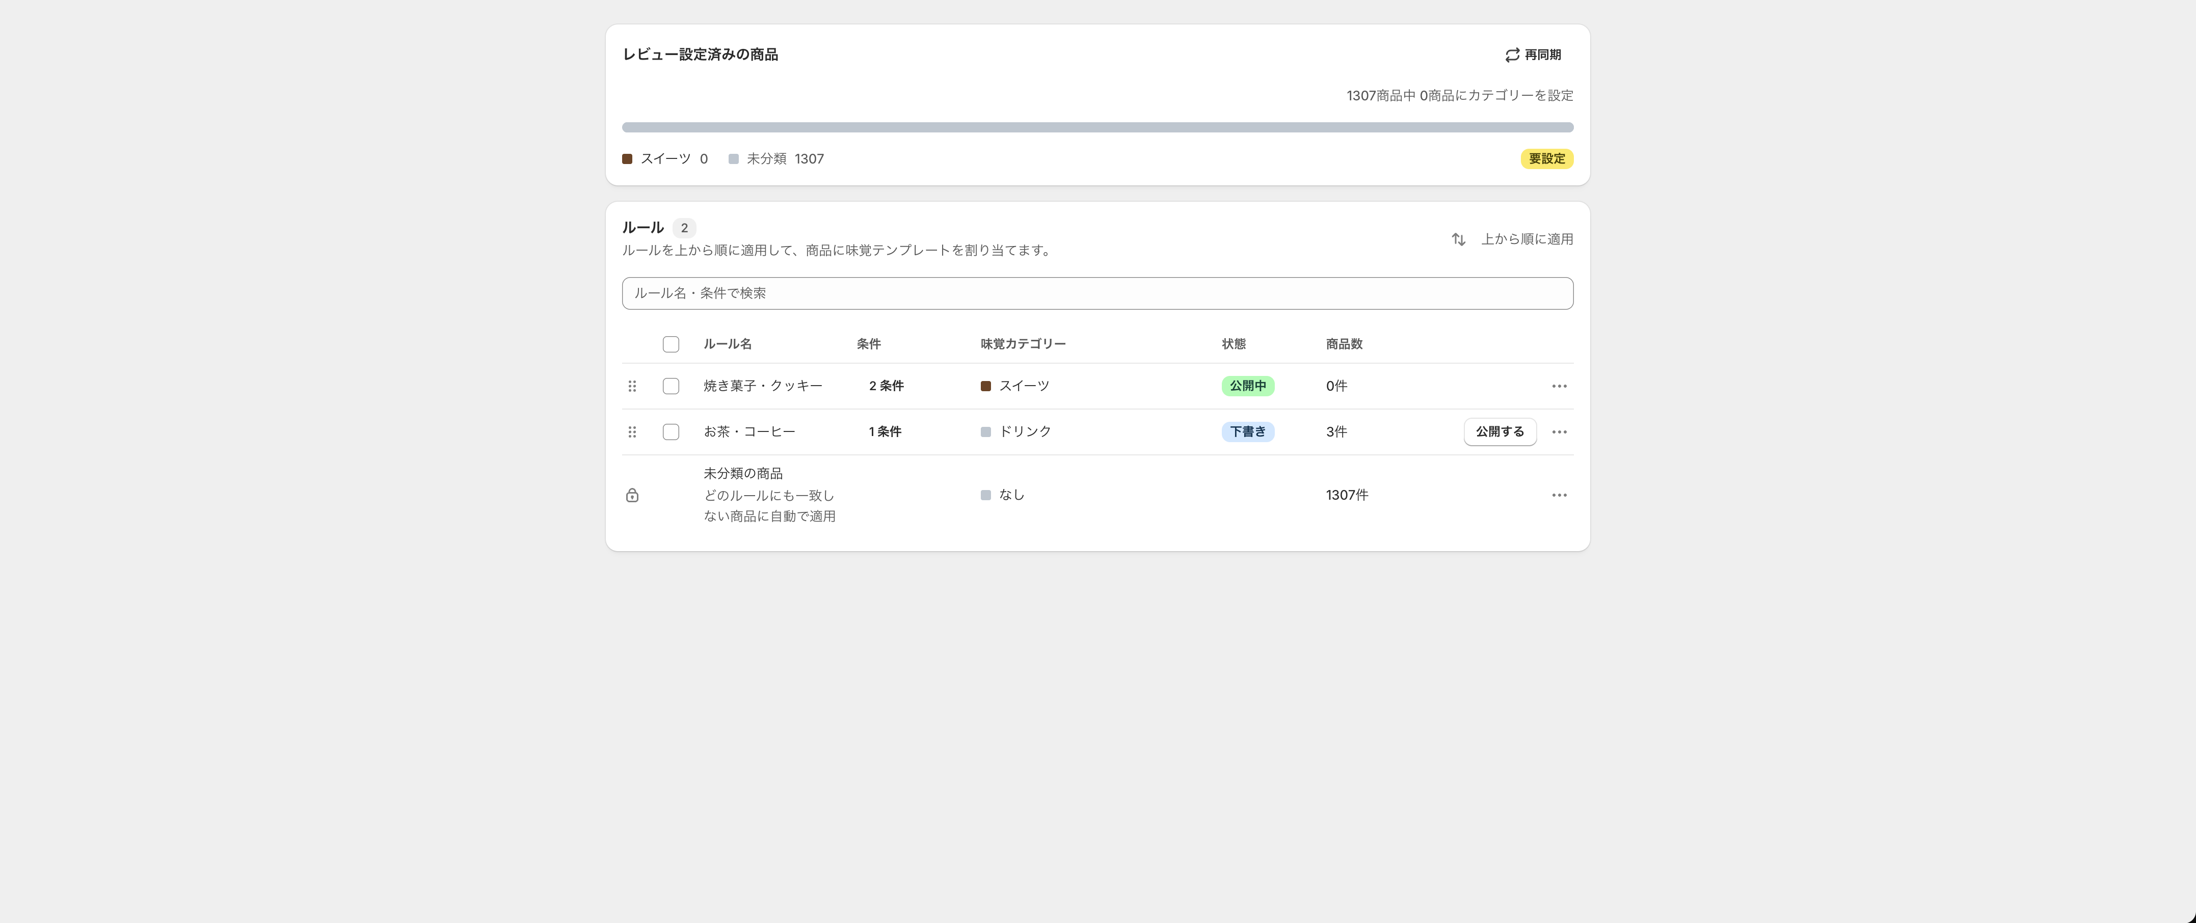The height and width of the screenshot is (923, 2196).
Task: Check the box for 焼き菓子・クッキー rule
Action: pyautogui.click(x=671, y=386)
